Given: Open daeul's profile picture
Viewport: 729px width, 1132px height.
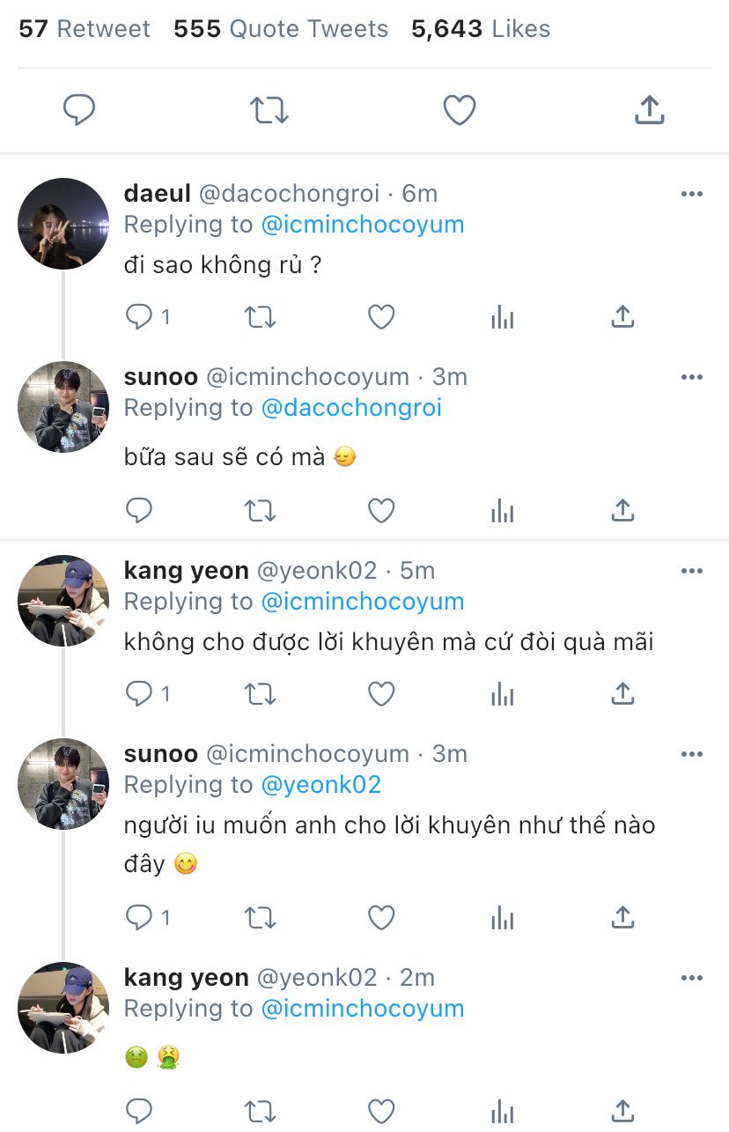Looking at the screenshot, I should tap(63, 224).
